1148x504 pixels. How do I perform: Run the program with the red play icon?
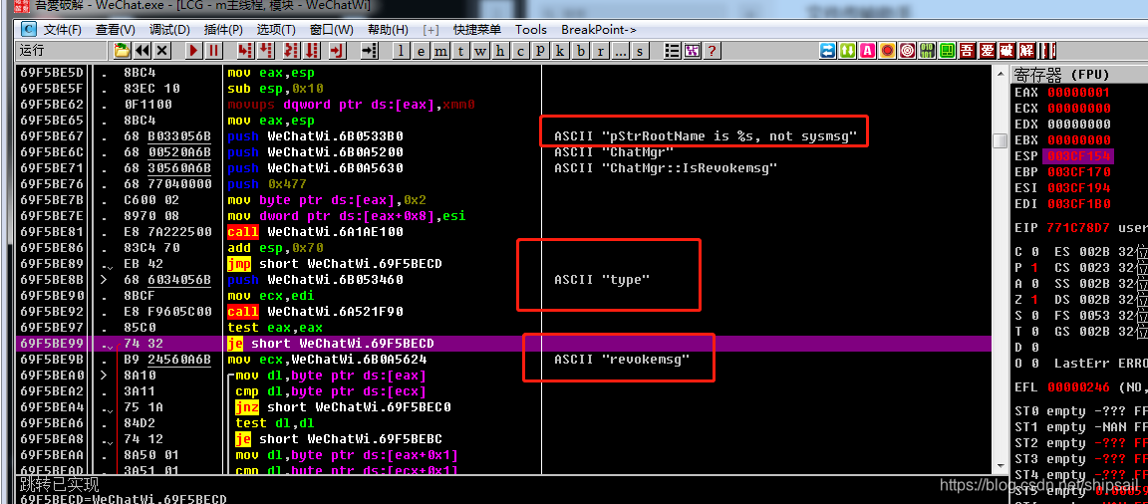point(194,51)
